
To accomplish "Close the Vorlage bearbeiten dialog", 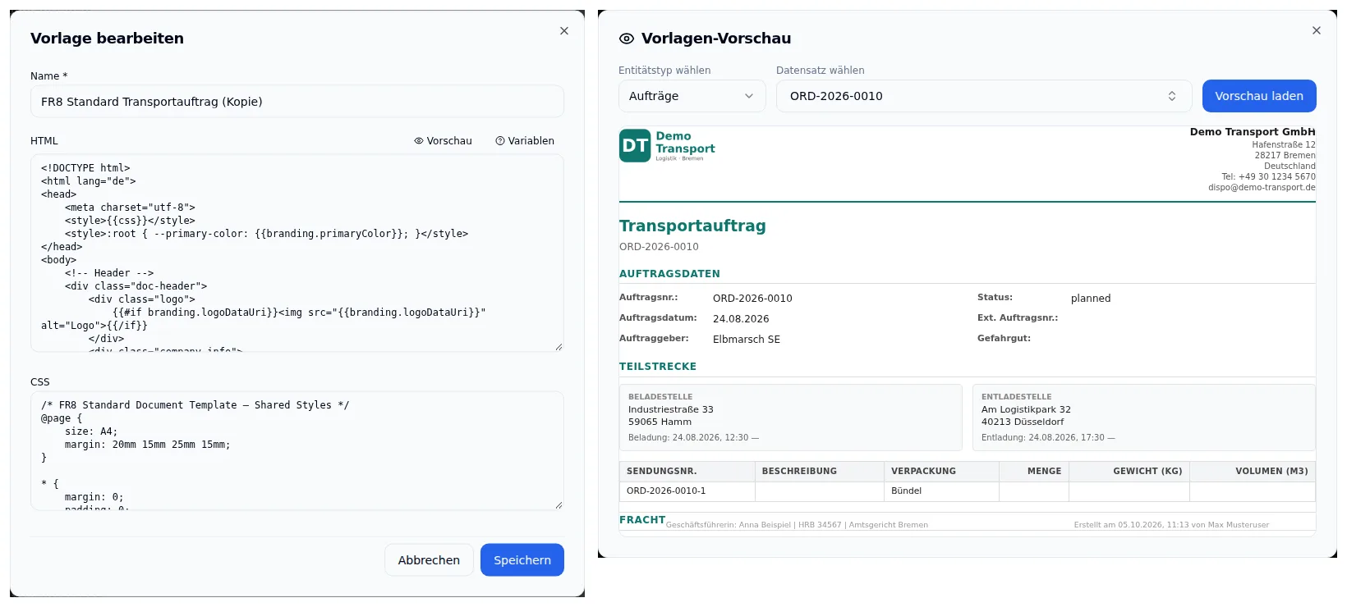I will point(564,31).
